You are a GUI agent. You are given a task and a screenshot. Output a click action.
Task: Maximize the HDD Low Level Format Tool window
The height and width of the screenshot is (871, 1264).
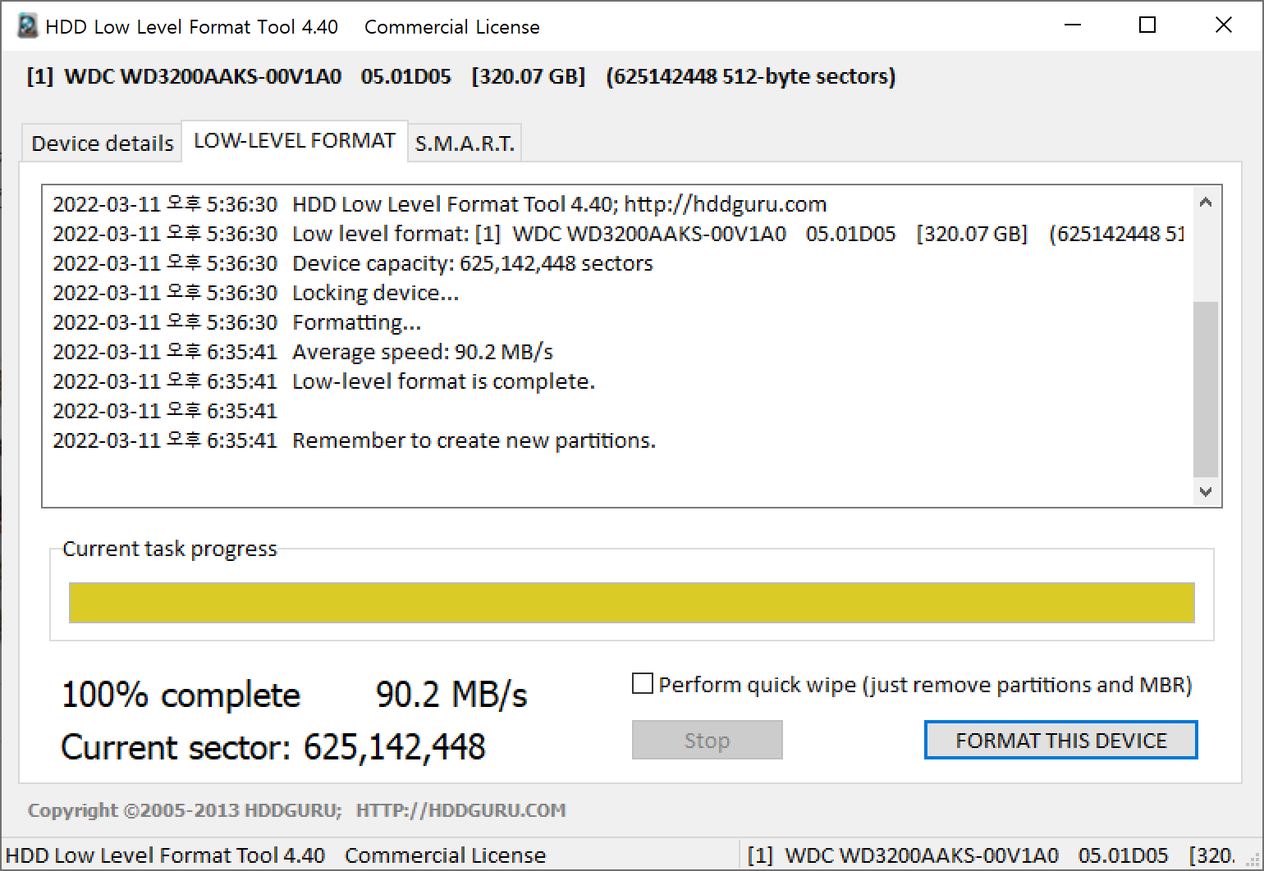point(1147,25)
